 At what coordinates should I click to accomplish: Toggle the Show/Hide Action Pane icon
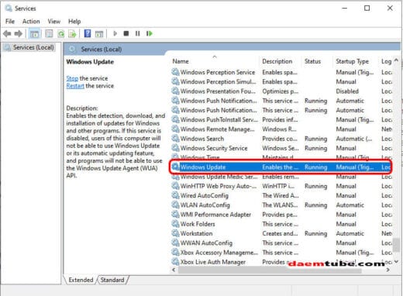[x=99, y=33]
